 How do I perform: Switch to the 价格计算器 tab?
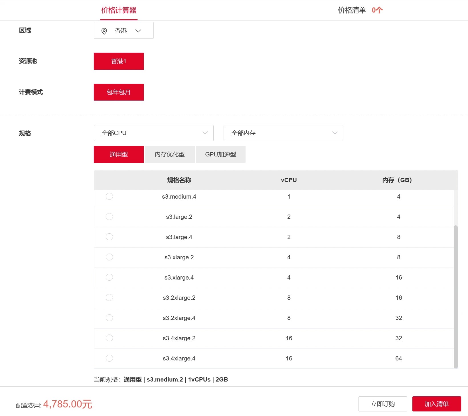point(119,10)
